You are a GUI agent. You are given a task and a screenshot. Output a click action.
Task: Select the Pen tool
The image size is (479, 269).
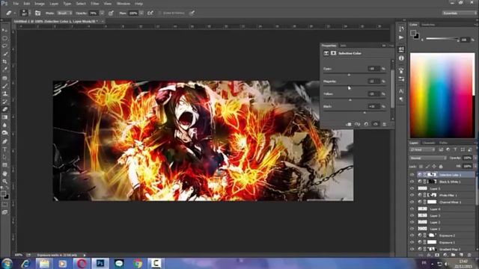(x=4, y=141)
